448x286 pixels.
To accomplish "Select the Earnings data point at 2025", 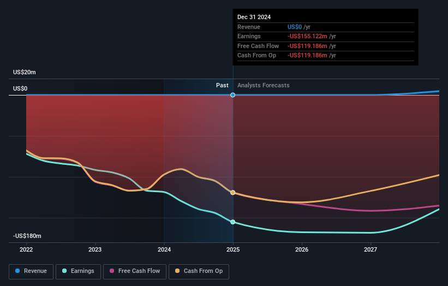I will pos(233,222).
